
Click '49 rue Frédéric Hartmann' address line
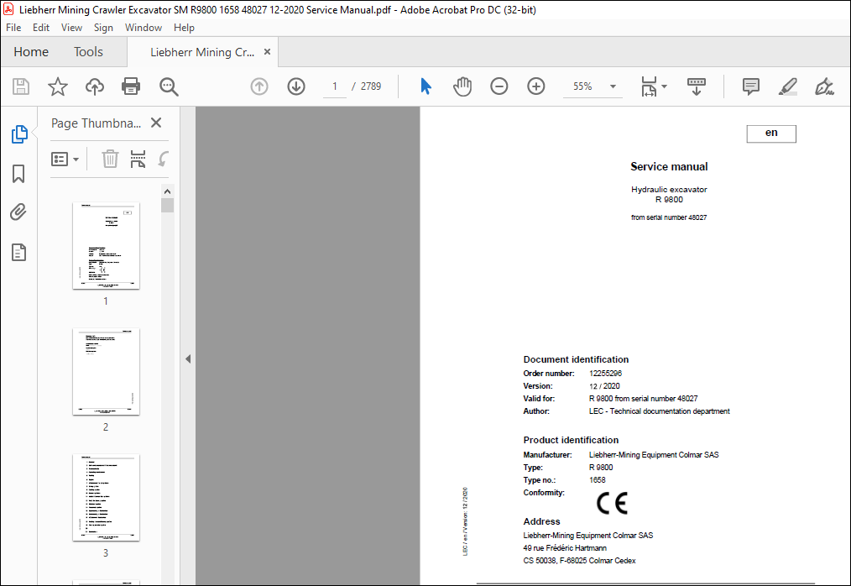click(565, 548)
